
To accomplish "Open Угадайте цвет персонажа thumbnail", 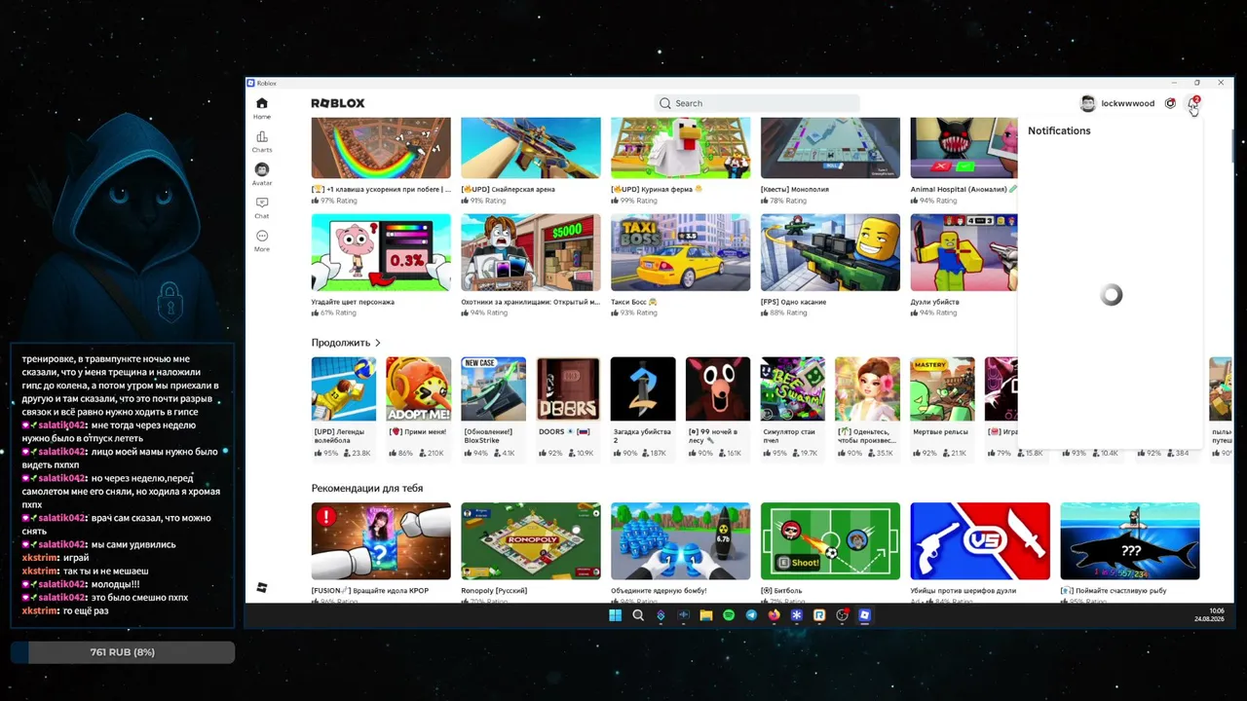I will coord(381,252).
